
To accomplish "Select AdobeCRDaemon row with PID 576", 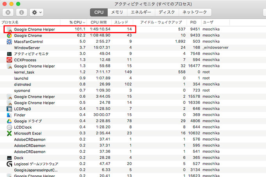I will (x=133, y=139).
